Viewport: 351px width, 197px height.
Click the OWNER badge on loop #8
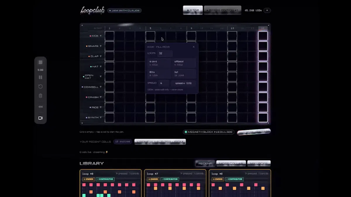[x=88, y=179]
